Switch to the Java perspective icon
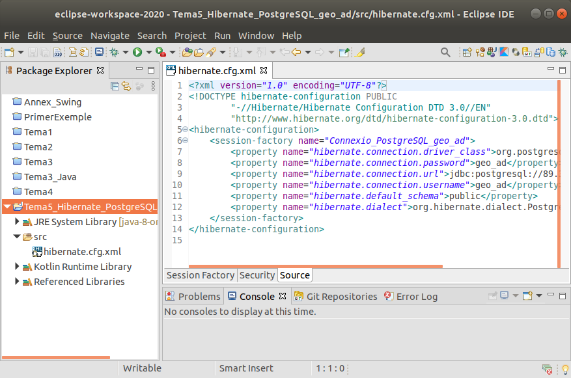The width and height of the screenshot is (571, 378). point(492,53)
